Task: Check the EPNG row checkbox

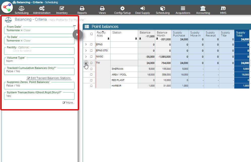Action: [x=91, y=45]
